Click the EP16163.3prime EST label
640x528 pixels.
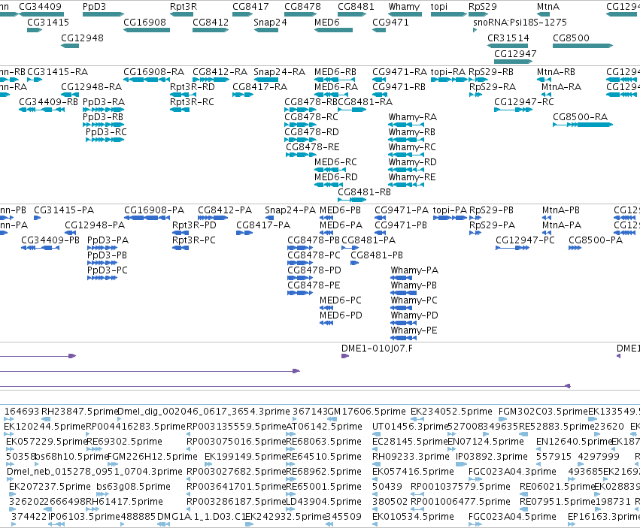click(x=604, y=517)
